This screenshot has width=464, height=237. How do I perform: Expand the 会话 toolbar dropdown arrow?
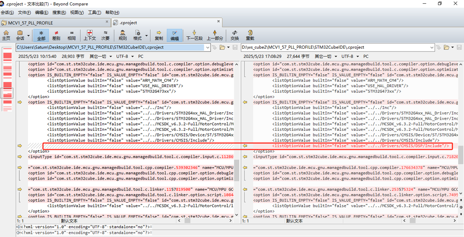[x=28, y=35]
